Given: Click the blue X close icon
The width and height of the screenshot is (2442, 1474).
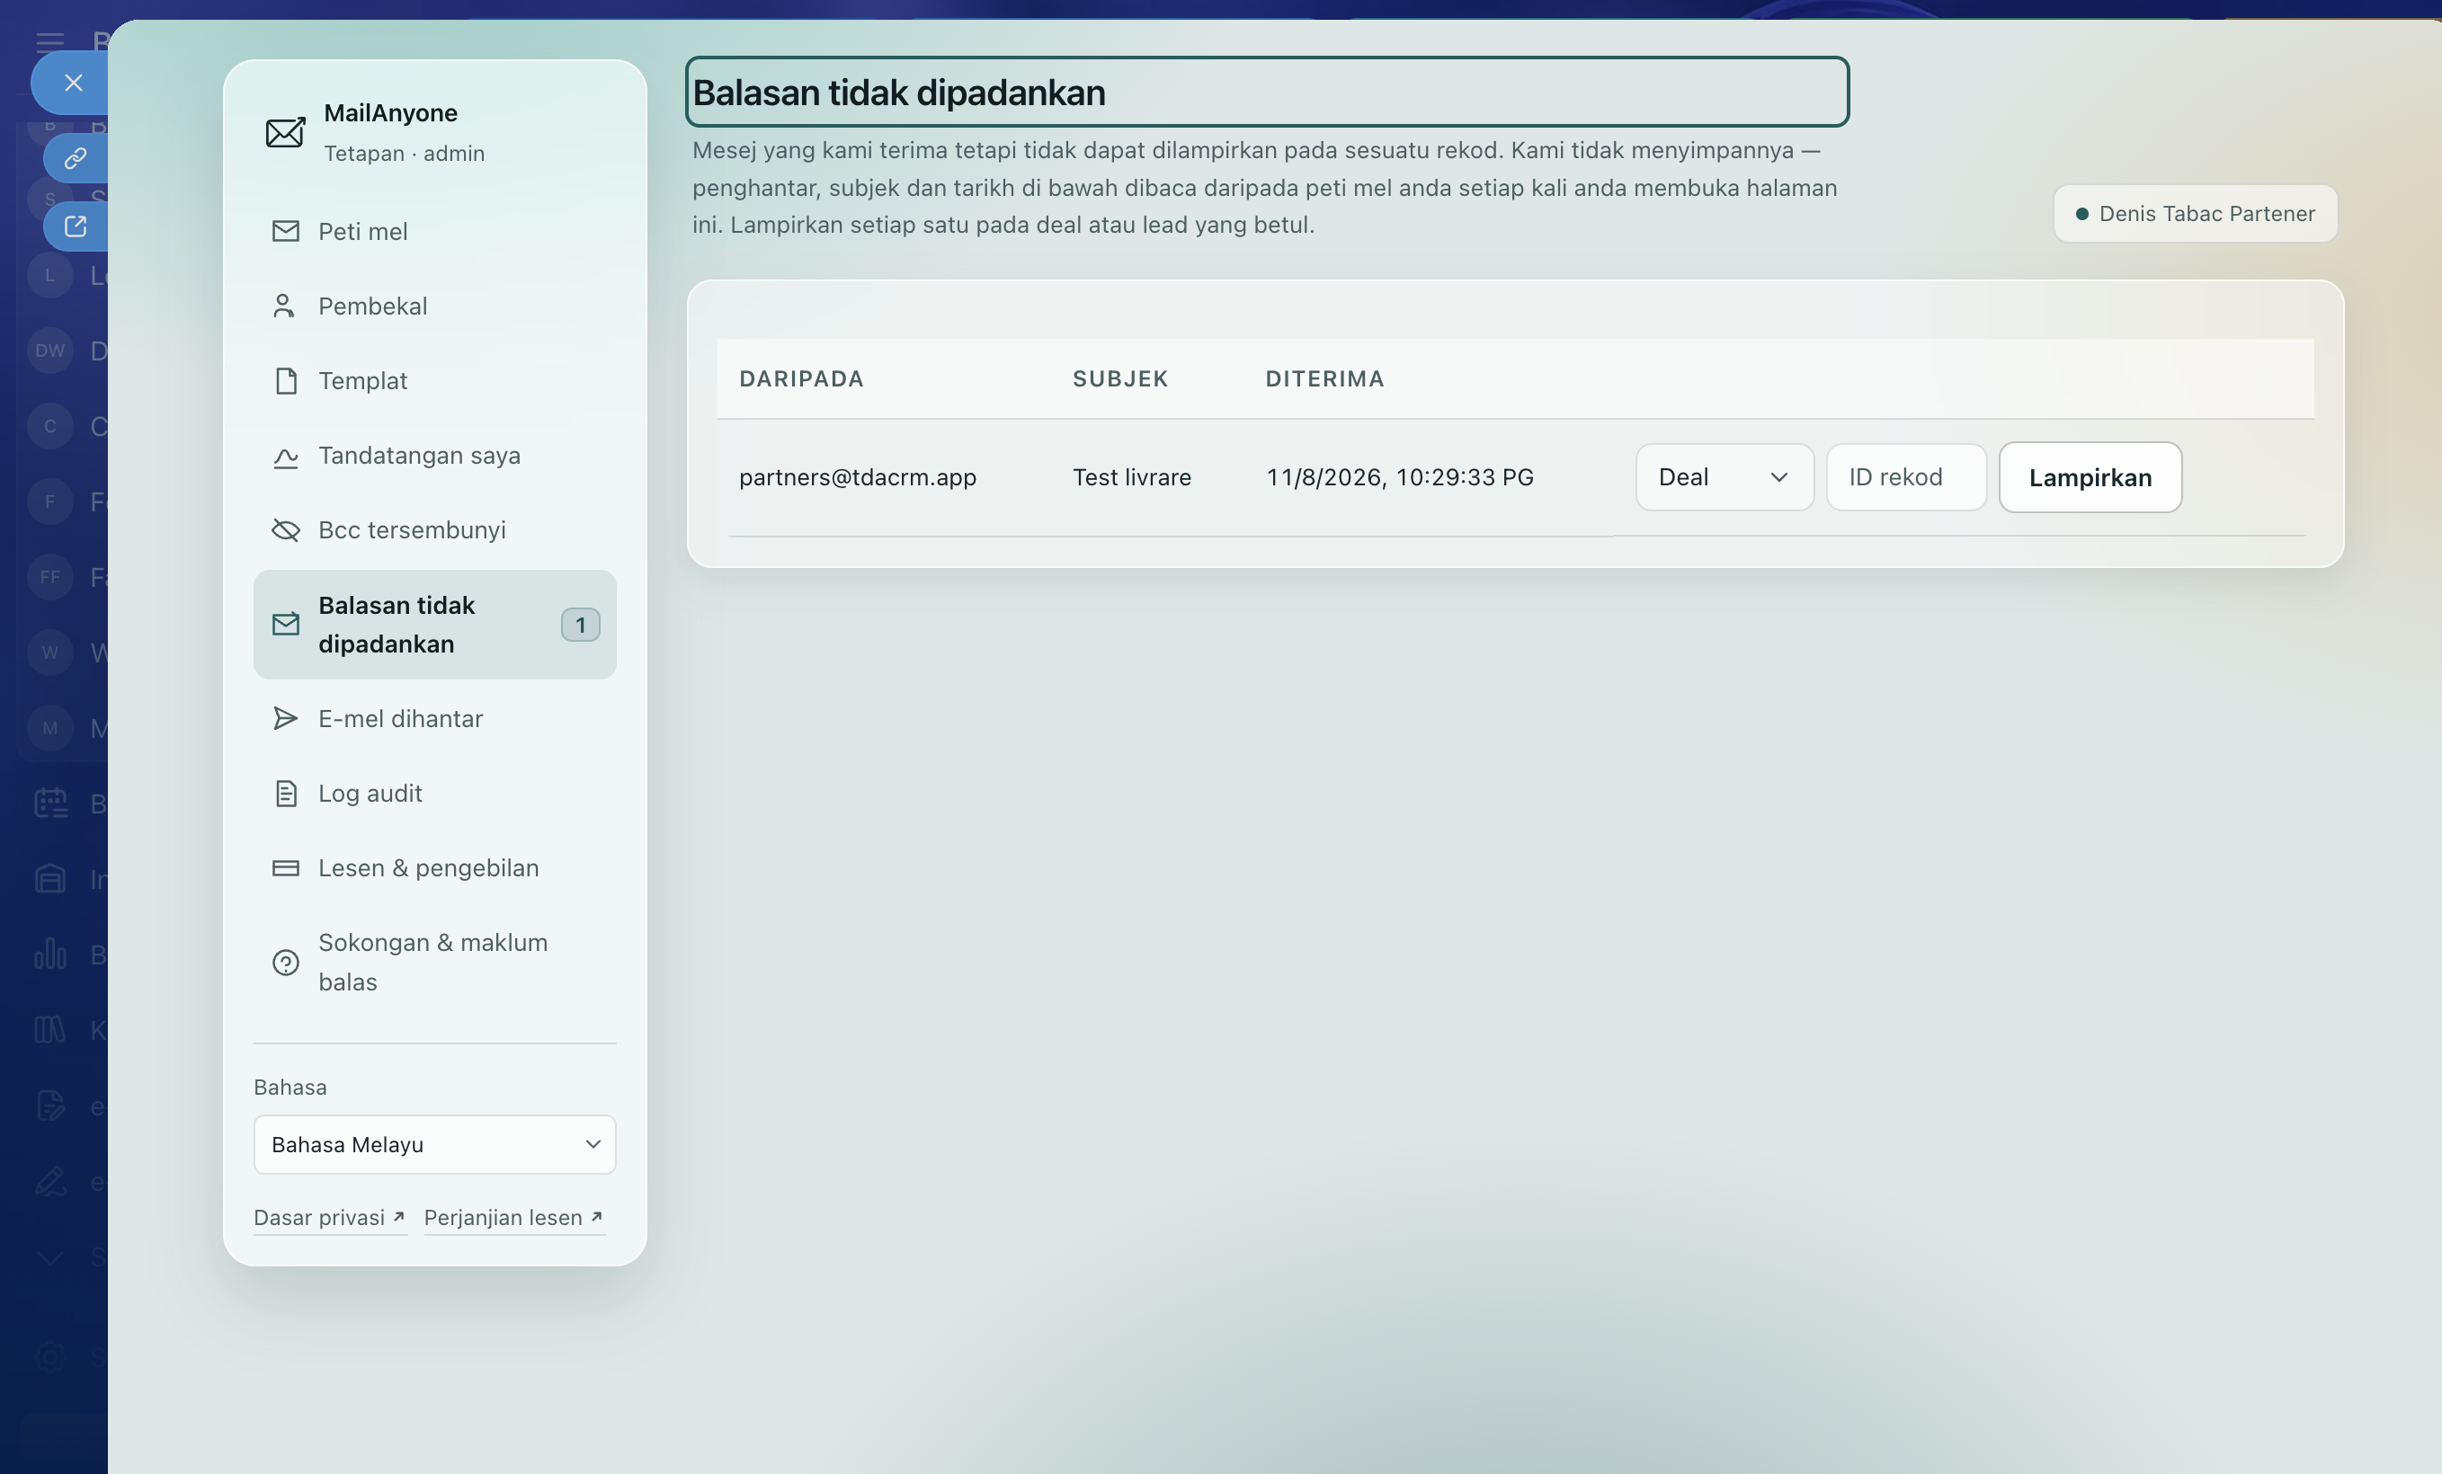Looking at the screenshot, I should (72, 82).
